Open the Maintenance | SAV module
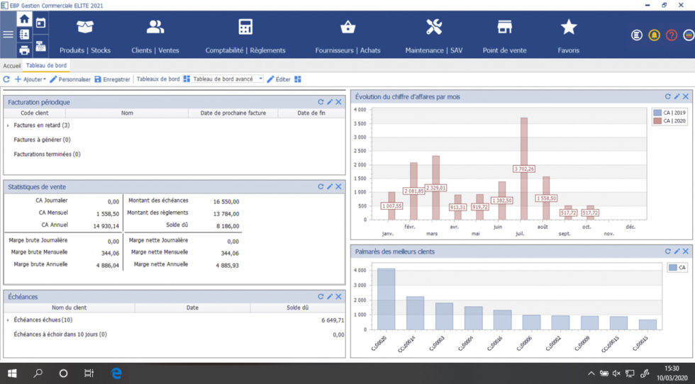The height and width of the screenshot is (384, 695). (x=433, y=35)
